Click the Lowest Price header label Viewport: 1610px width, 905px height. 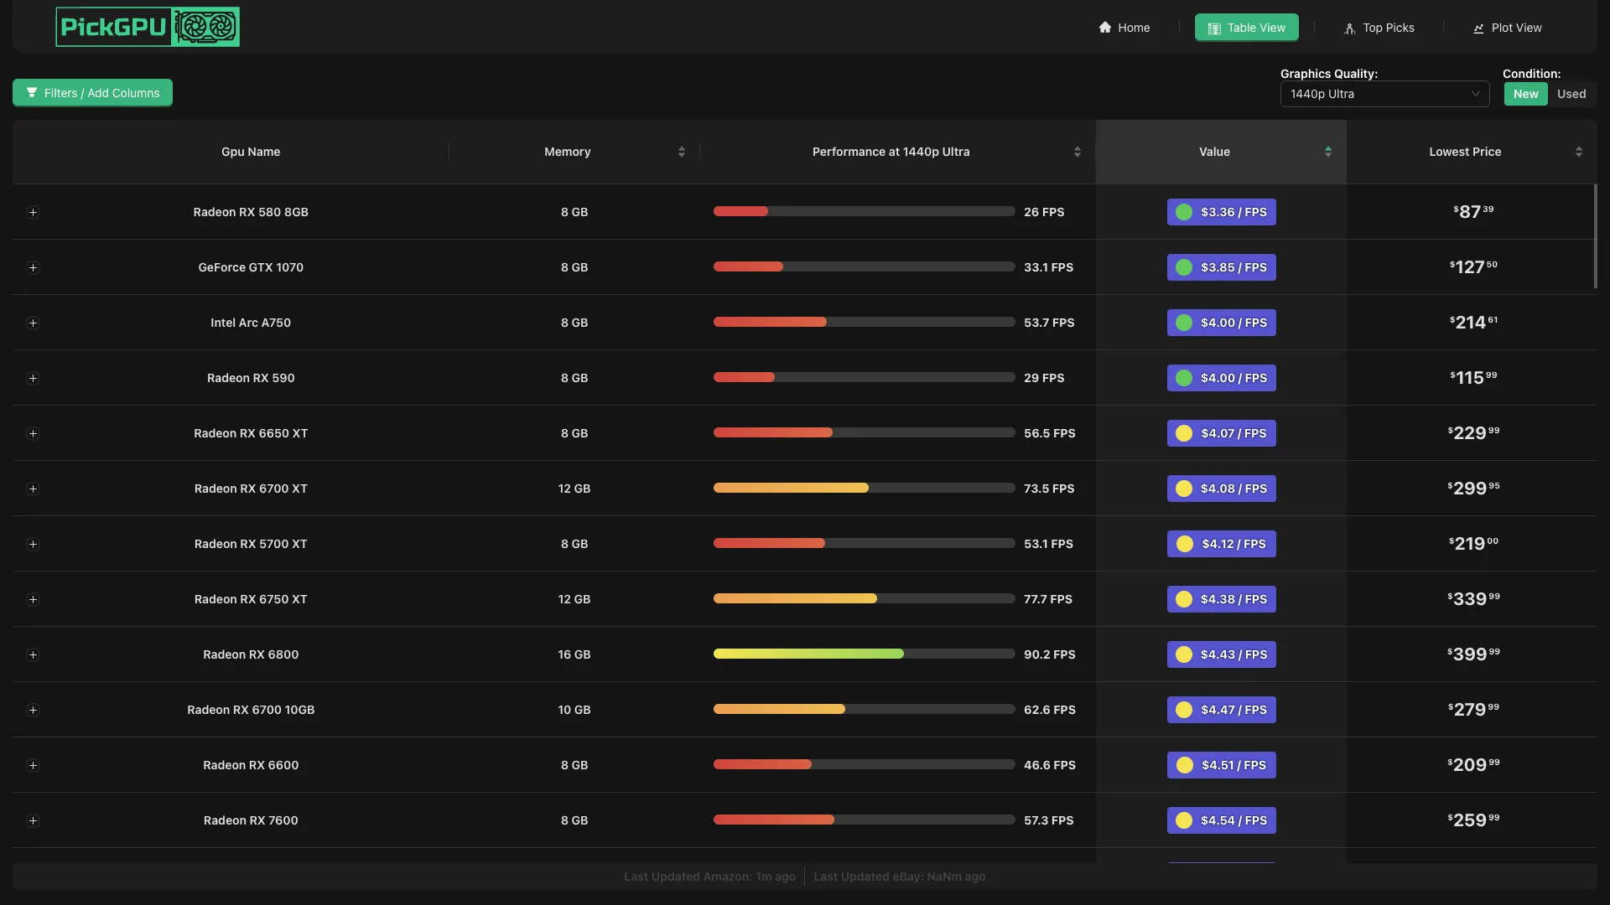(x=1465, y=152)
